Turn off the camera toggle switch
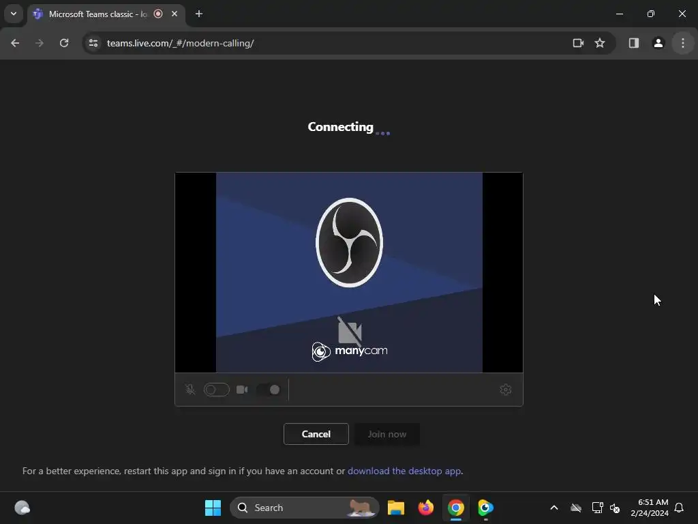The height and width of the screenshot is (524, 698). (x=269, y=390)
